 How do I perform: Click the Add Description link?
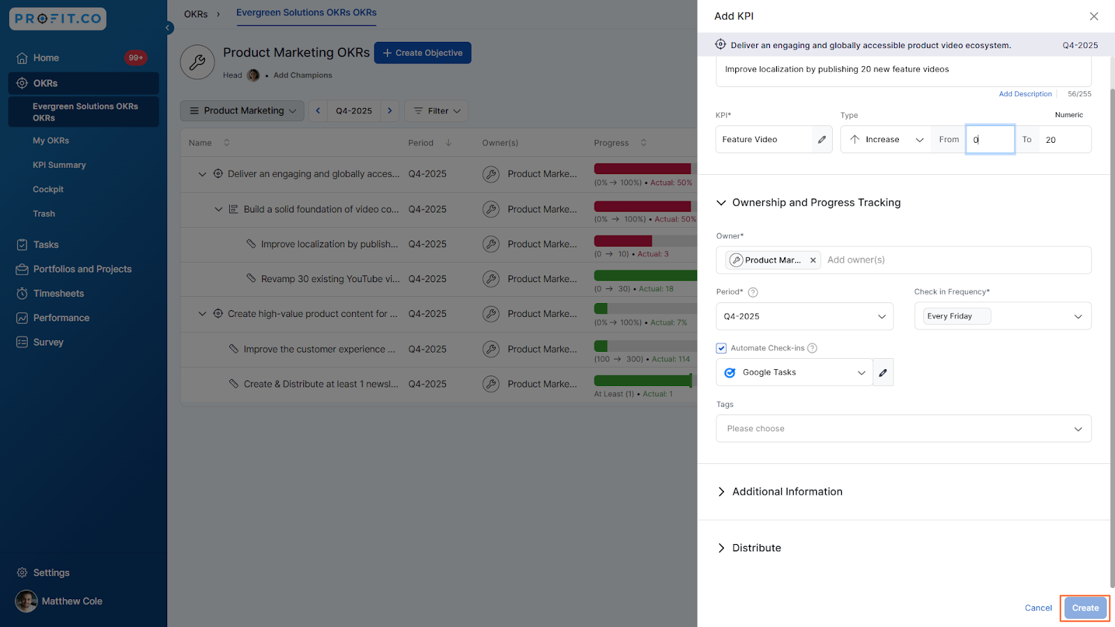pos(1025,94)
